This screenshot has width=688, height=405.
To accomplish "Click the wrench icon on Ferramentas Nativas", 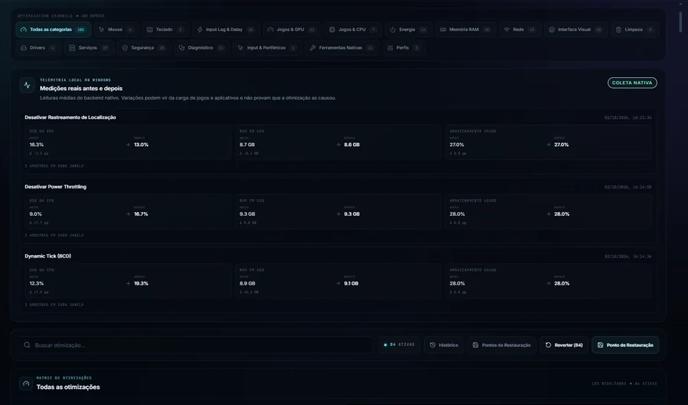I will click(313, 48).
